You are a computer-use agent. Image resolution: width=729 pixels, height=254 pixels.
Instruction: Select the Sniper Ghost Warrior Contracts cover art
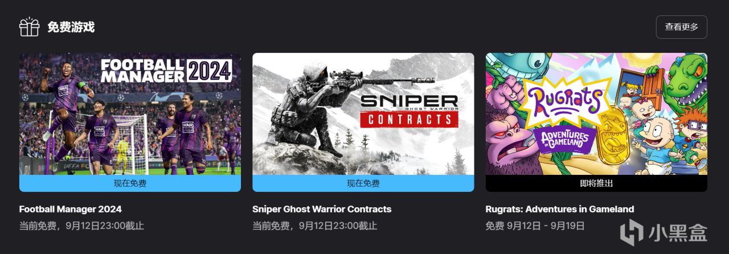[x=363, y=114]
